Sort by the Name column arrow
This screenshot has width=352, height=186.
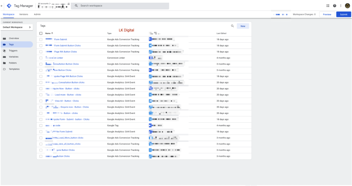(x=52, y=33)
